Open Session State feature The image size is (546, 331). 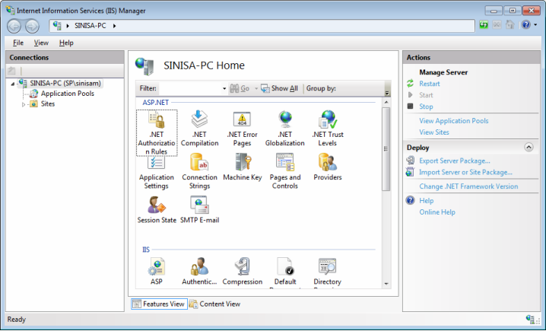(x=157, y=210)
